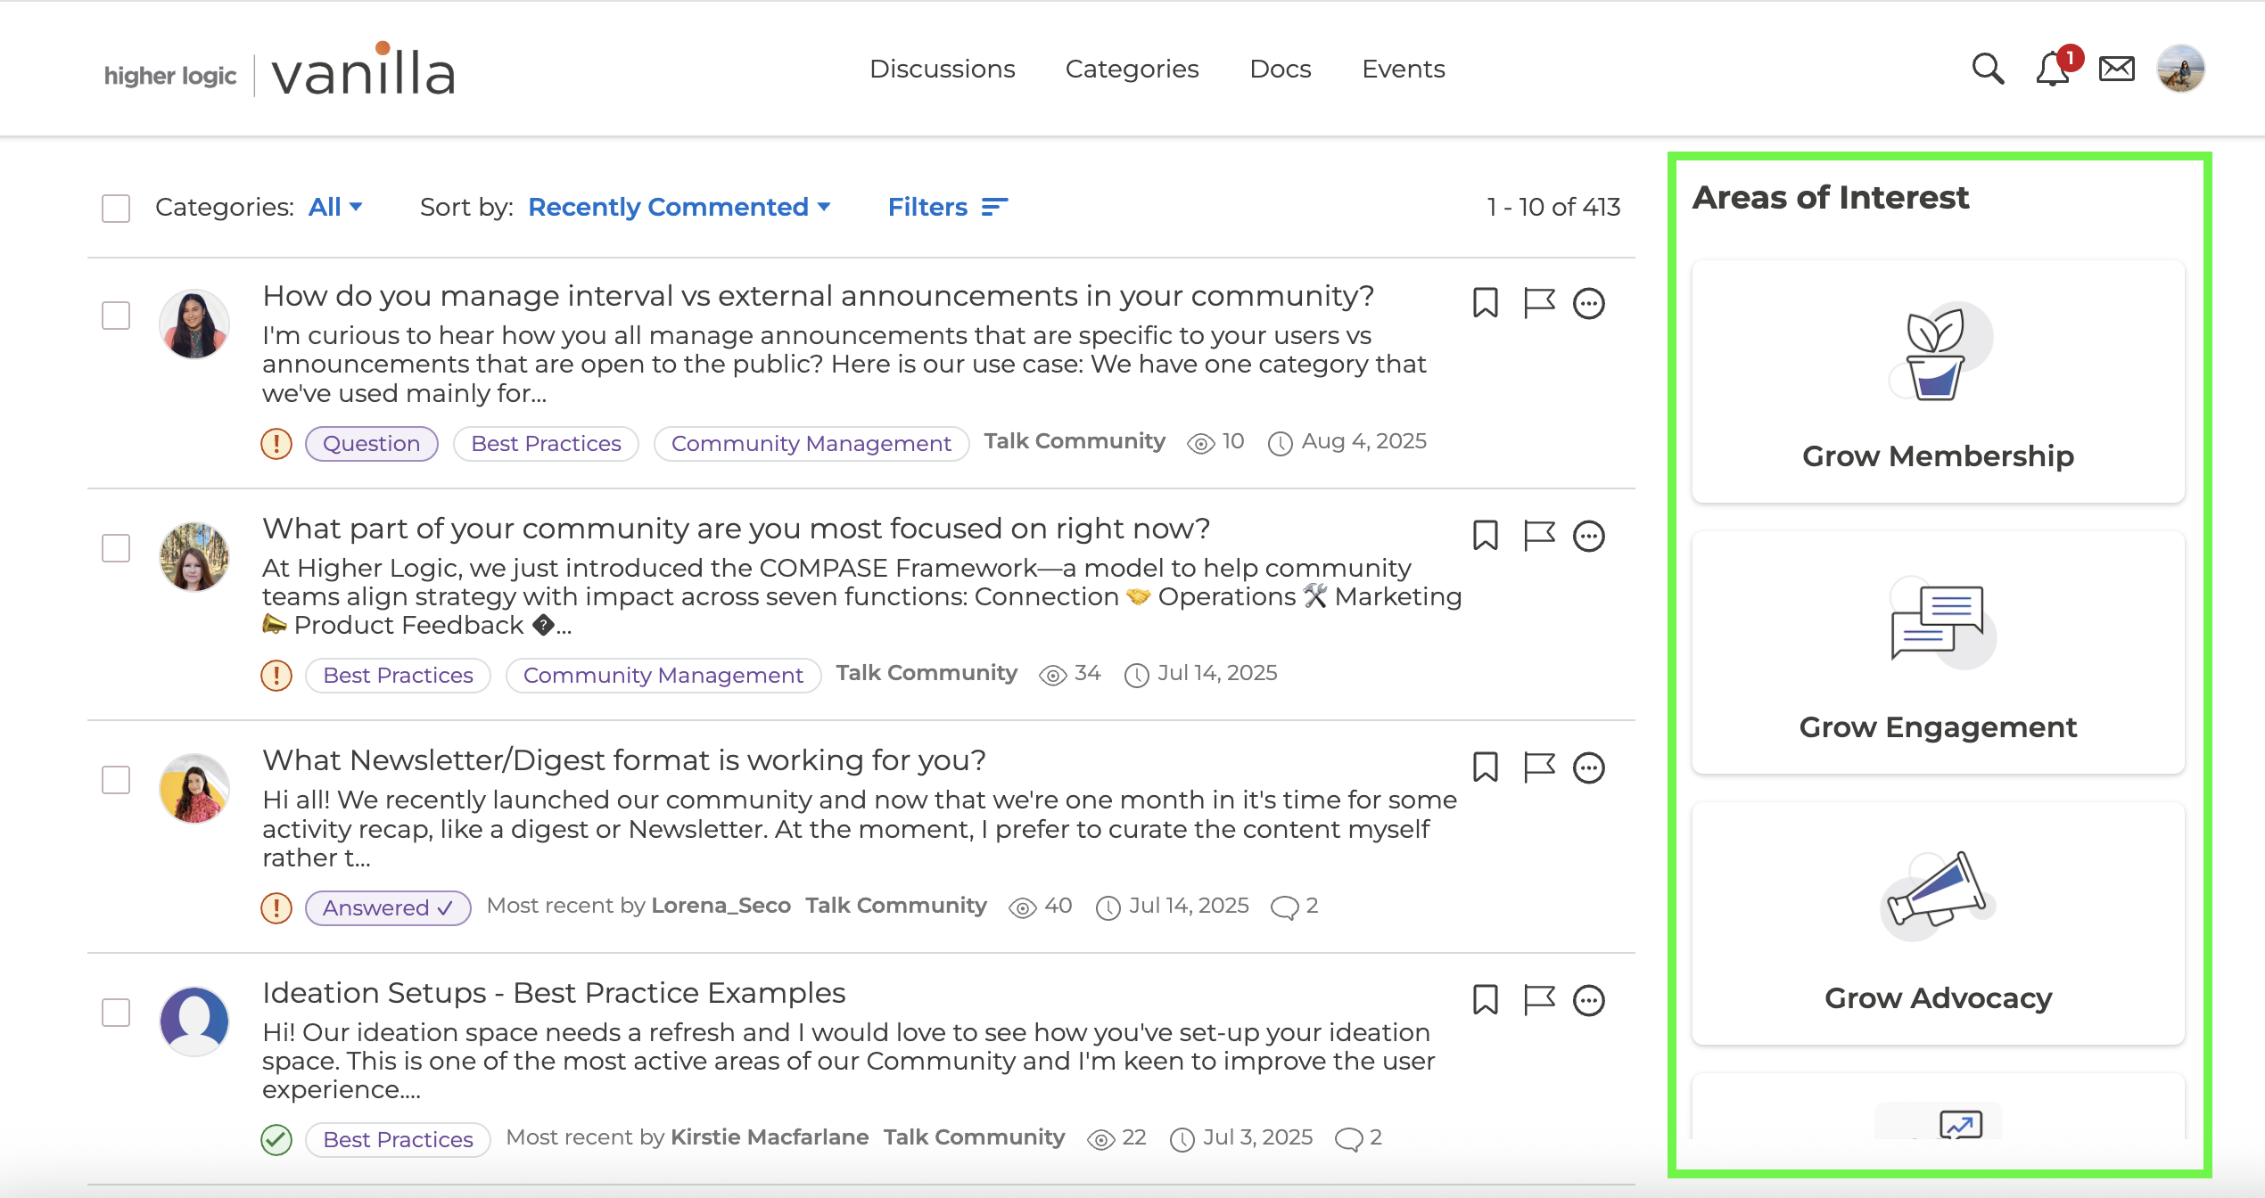Click the Question tag on announcements post
The image size is (2265, 1198).
pyautogui.click(x=371, y=444)
